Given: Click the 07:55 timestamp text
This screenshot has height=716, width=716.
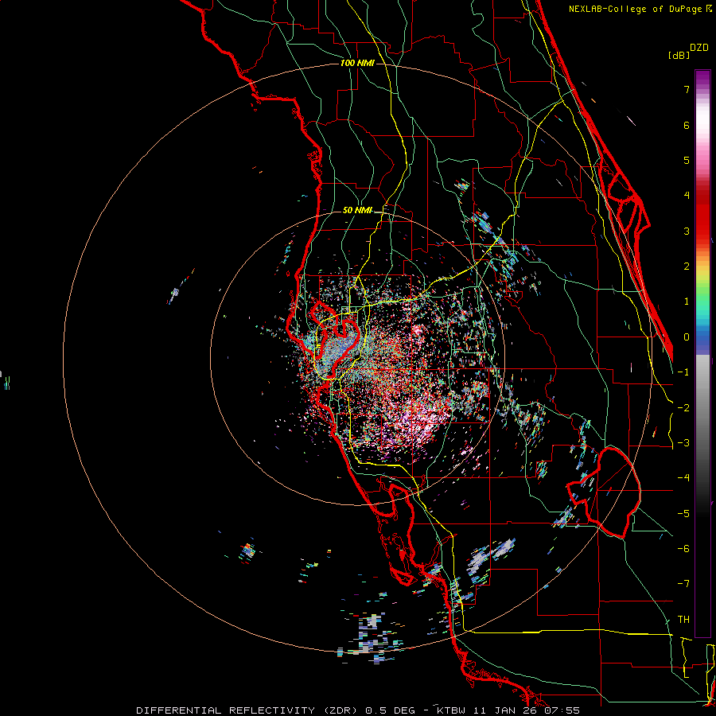Looking at the screenshot, I should pos(562,710).
